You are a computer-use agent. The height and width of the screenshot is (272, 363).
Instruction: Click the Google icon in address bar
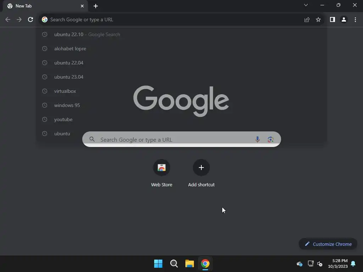[45, 20]
